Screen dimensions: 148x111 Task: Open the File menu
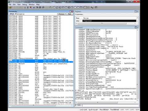[10, 4]
